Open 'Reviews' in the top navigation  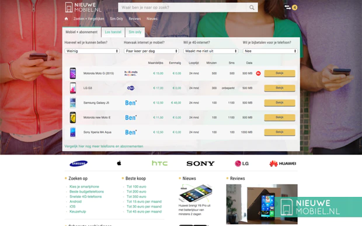(135, 19)
